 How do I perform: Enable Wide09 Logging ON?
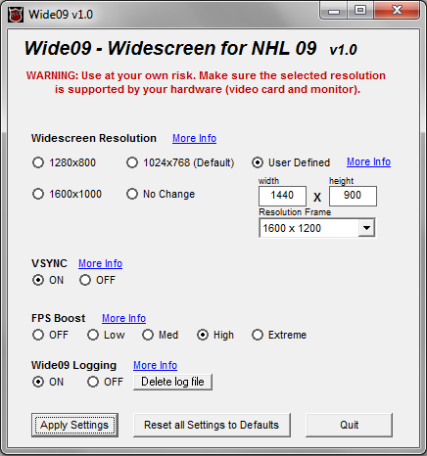(x=48, y=382)
